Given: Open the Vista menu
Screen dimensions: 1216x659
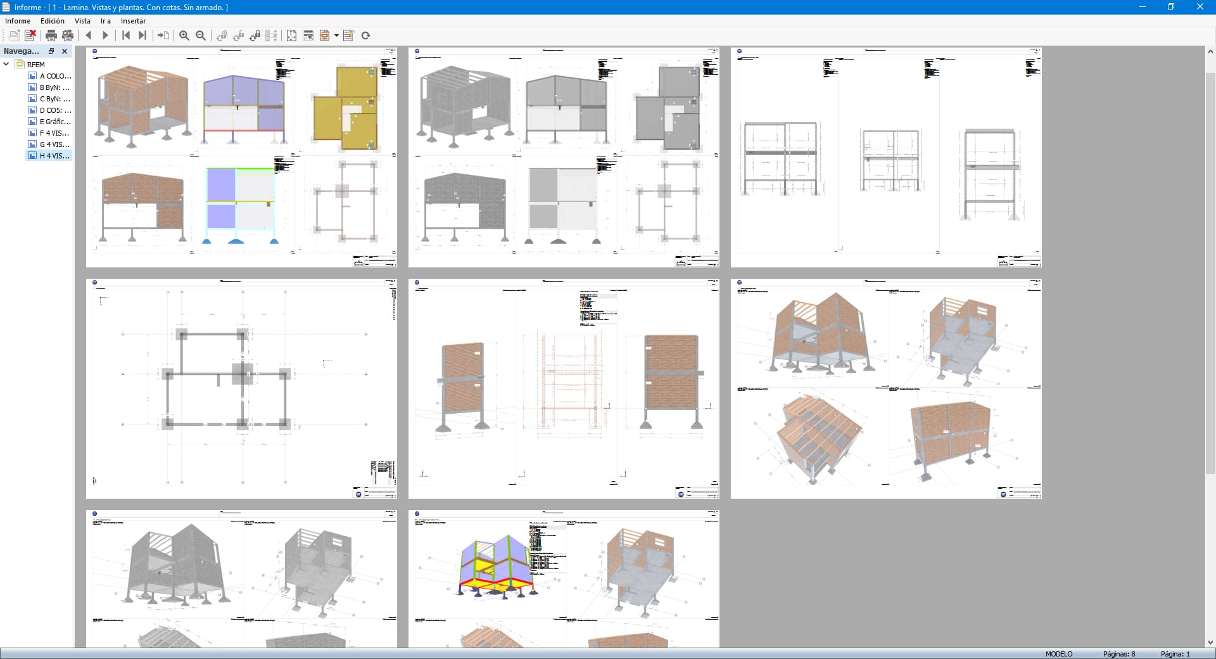Looking at the screenshot, I should click(82, 21).
